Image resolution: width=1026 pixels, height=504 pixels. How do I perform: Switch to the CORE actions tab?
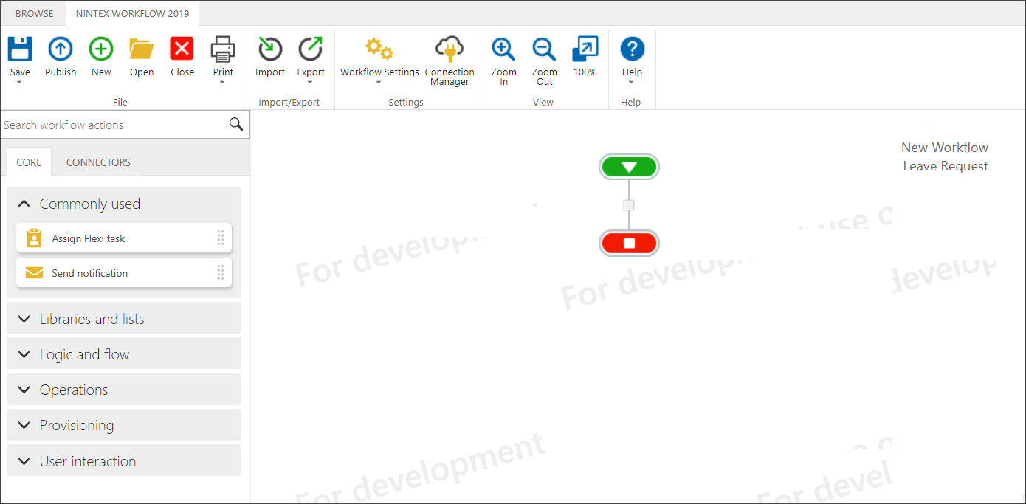point(29,162)
